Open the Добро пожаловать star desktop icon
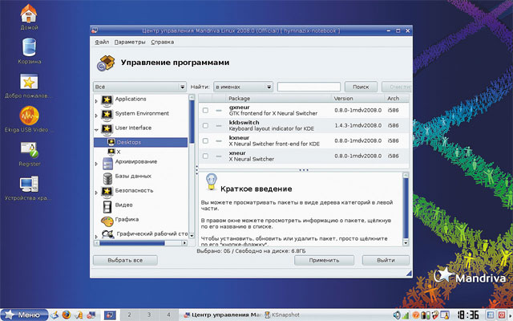The image size is (513, 321). 29,82
